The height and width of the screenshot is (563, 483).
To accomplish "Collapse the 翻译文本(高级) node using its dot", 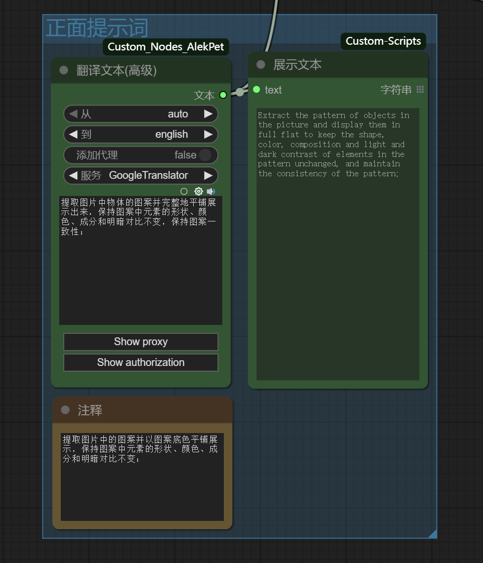I will click(64, 70).
